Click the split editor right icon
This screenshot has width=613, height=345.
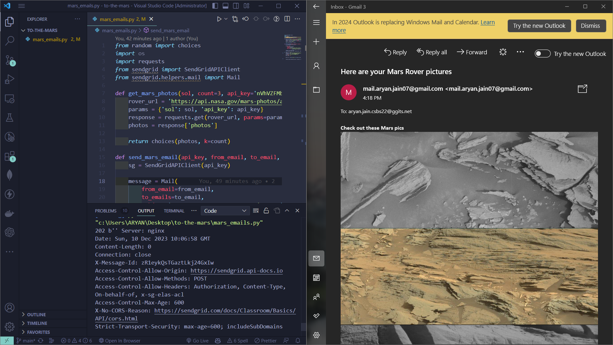[287, 19]
